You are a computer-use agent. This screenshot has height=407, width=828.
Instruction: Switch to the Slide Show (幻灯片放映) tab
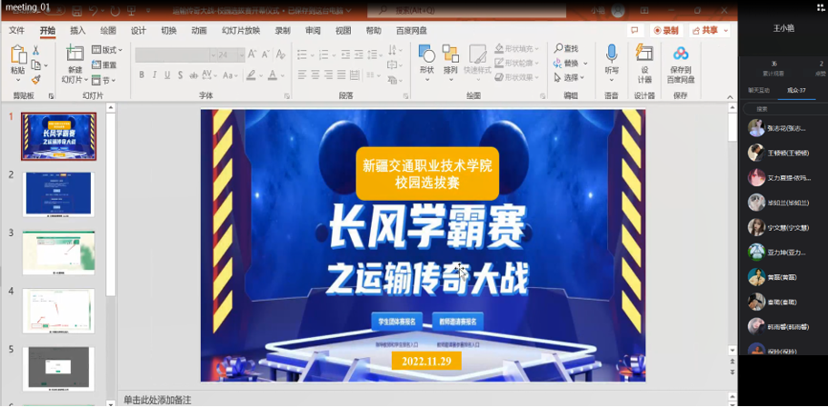[x=241, y=30]
